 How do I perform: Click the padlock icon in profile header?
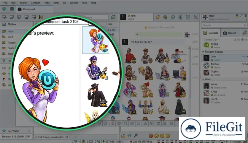(237, 16)
